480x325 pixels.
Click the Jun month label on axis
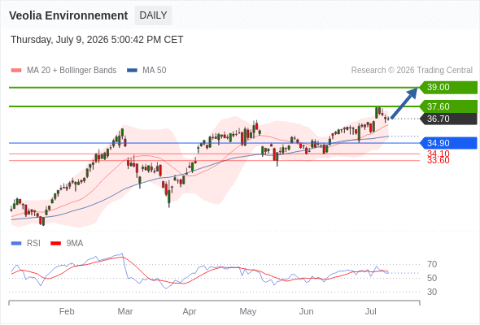pos(306,311)
